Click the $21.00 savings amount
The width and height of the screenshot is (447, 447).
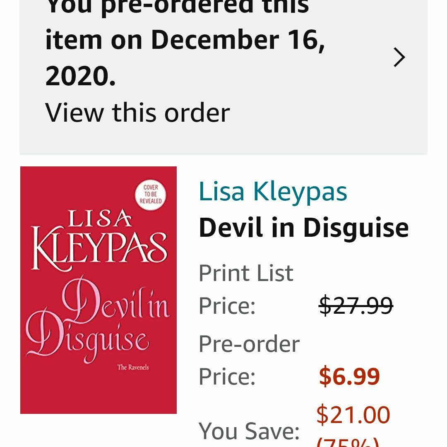[353, 415]
